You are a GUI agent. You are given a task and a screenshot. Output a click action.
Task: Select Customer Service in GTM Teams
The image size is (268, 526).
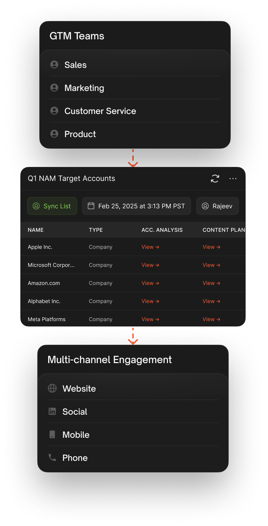(x=135, y=111)
